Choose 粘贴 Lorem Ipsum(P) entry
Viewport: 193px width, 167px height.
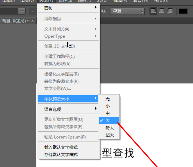pyautogui.click(x=68, y=137)
